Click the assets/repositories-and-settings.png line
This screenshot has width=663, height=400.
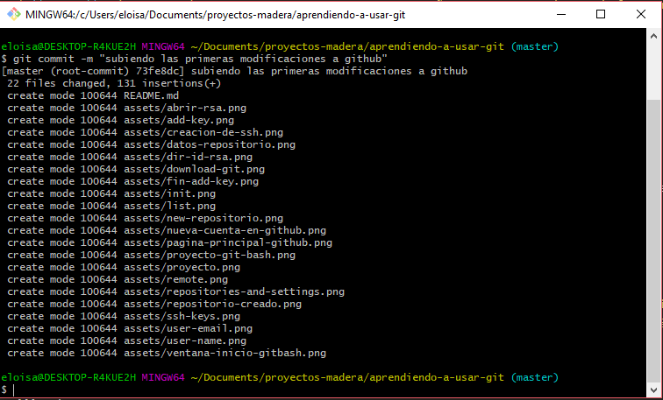point(234,291)
